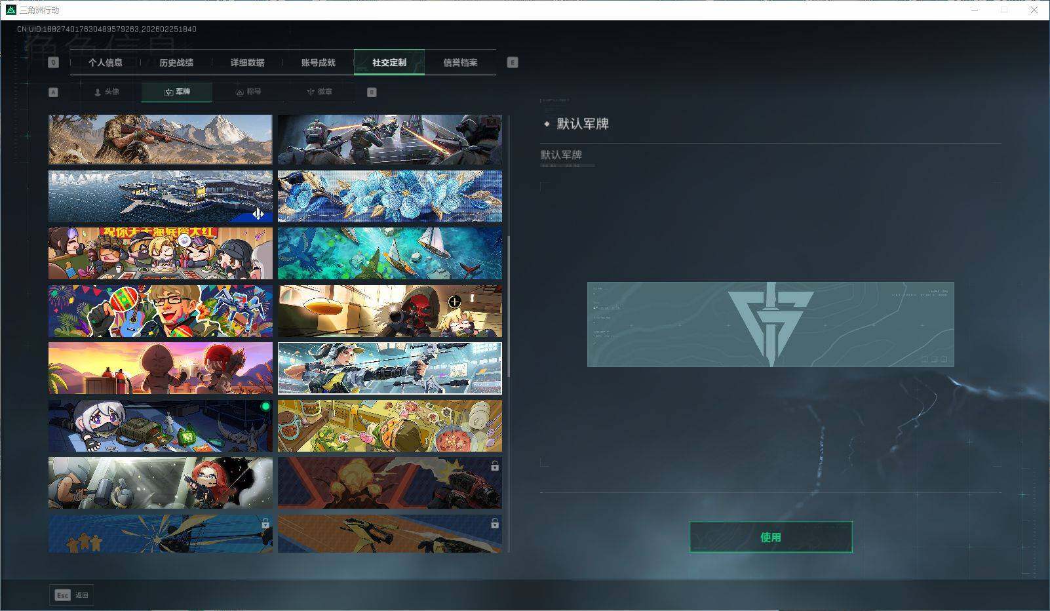Select the desert sniper mountain dog tag
This screenshot has width=1050, height=611.
pos(161,140)
